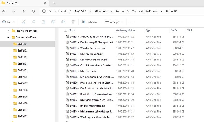The width and height of the screenshot is (204, 122).
Task: Click chevron after NASAG2 in breadcrumb
Action: click(x=90, y=11)
